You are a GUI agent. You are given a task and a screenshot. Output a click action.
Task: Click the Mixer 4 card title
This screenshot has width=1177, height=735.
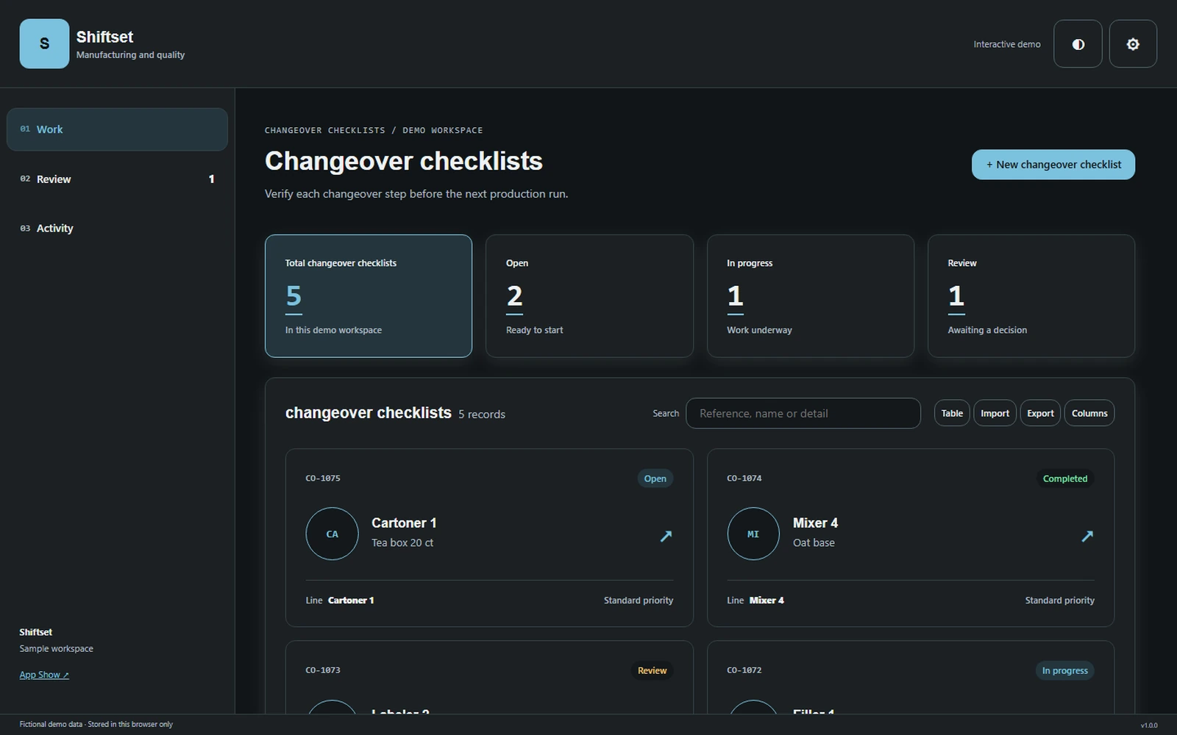tap(815, 523)
